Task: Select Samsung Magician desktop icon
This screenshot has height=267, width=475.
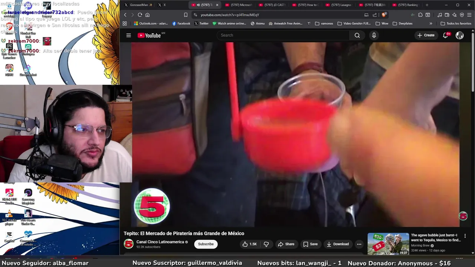Action: (x=28, y=197)
